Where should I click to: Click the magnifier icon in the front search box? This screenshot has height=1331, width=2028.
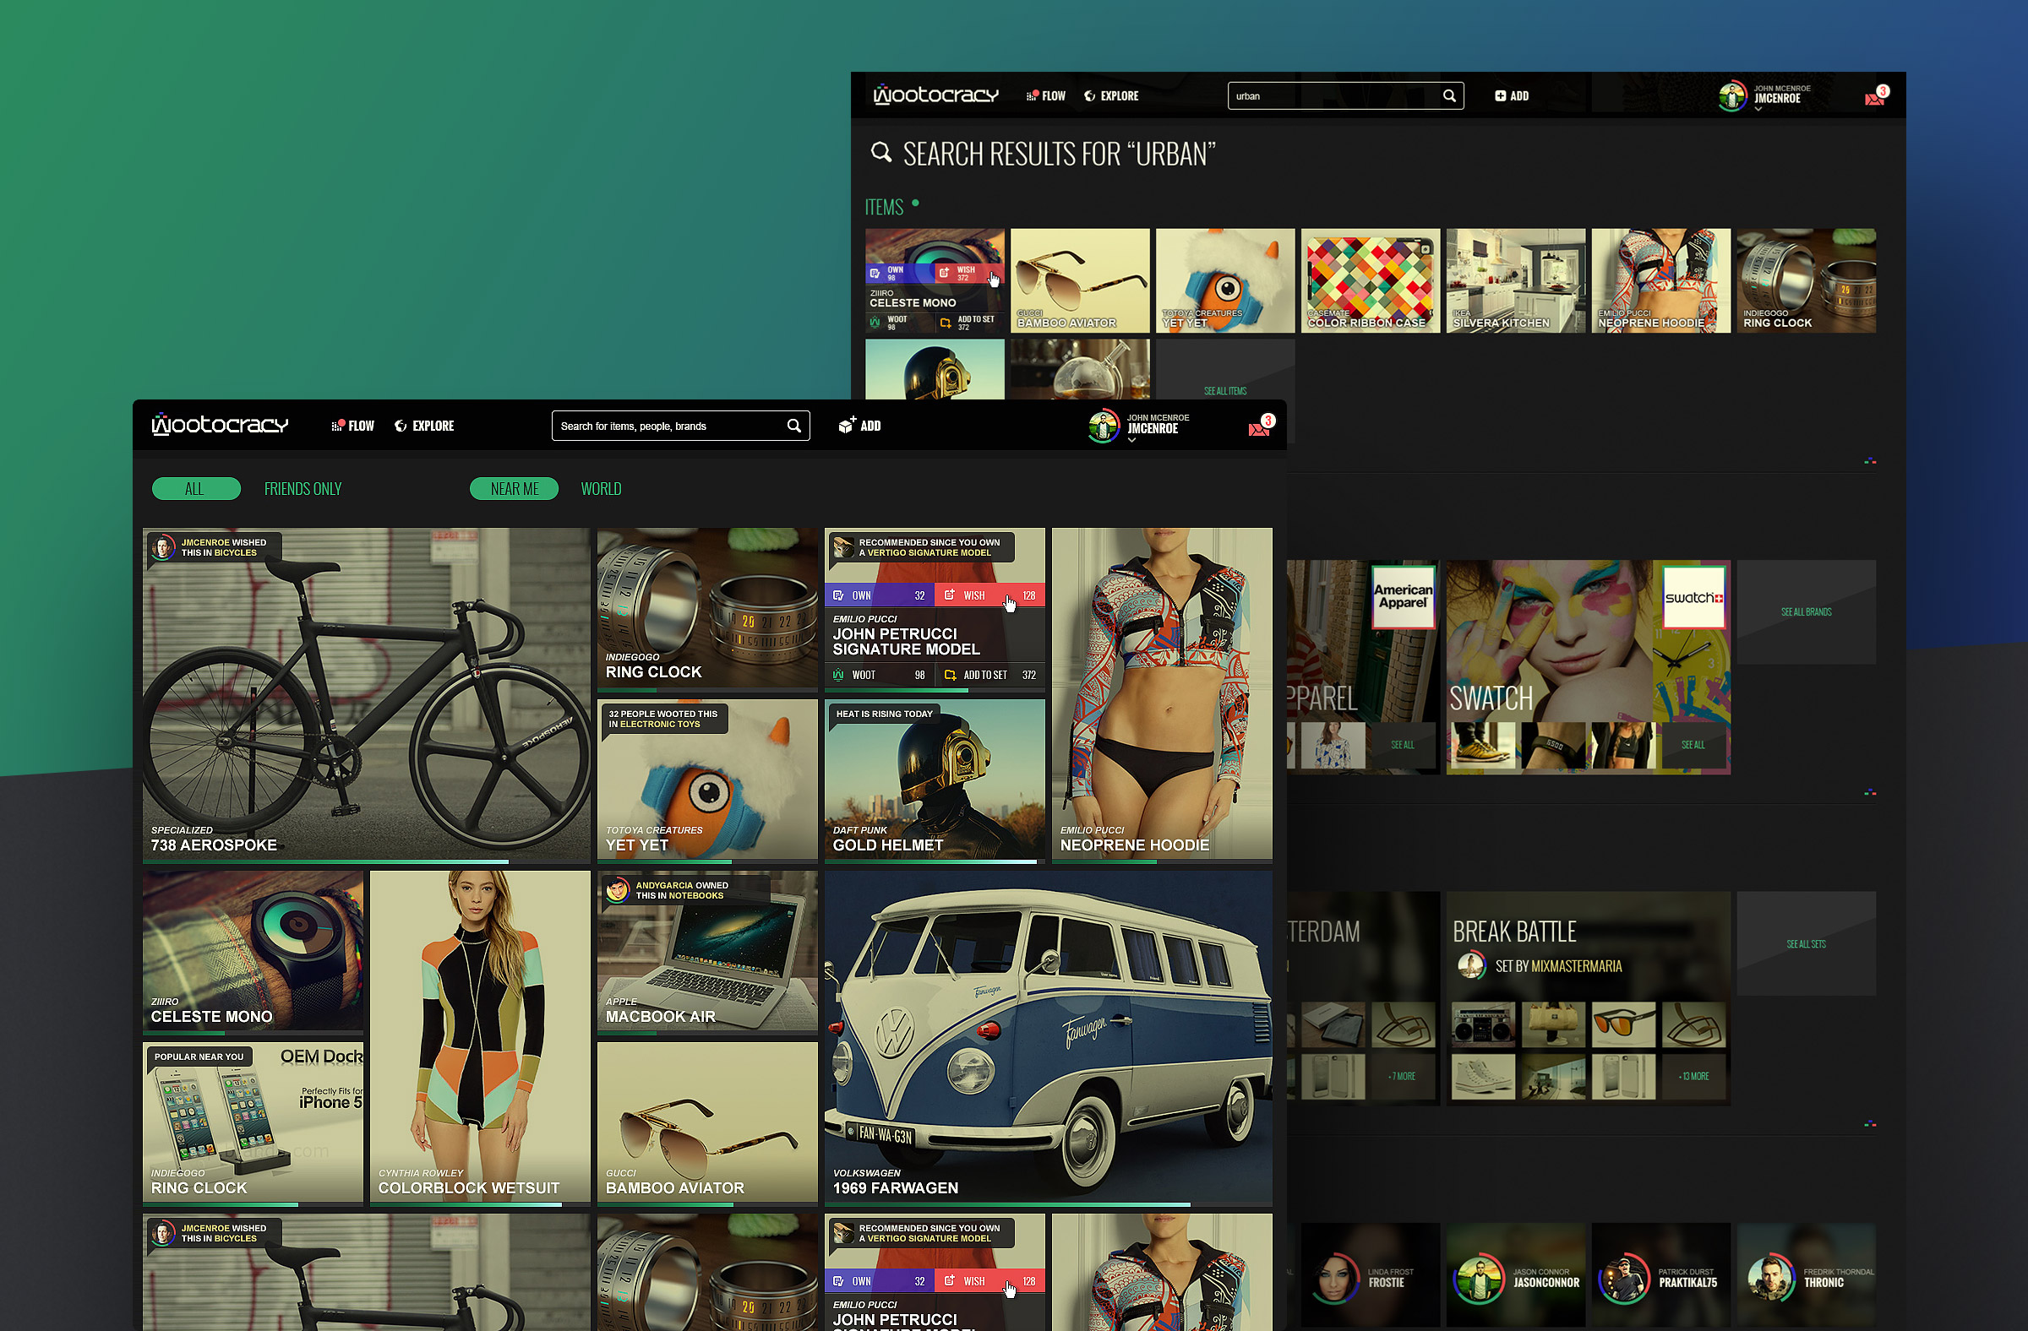click(x=793, y=426)
